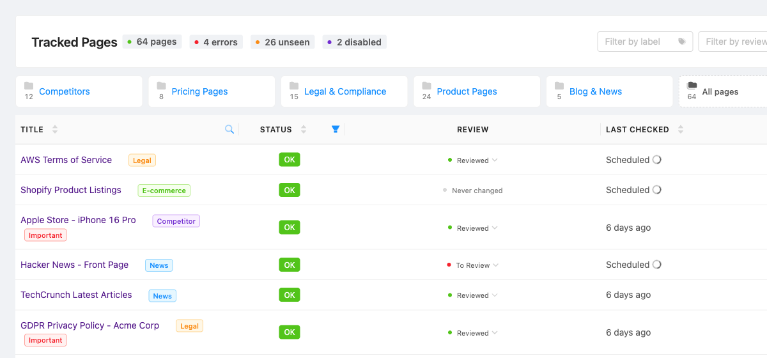Sort by Title column arrows
This screenshot has height=358, width=767.
click(x=55, y=129)
